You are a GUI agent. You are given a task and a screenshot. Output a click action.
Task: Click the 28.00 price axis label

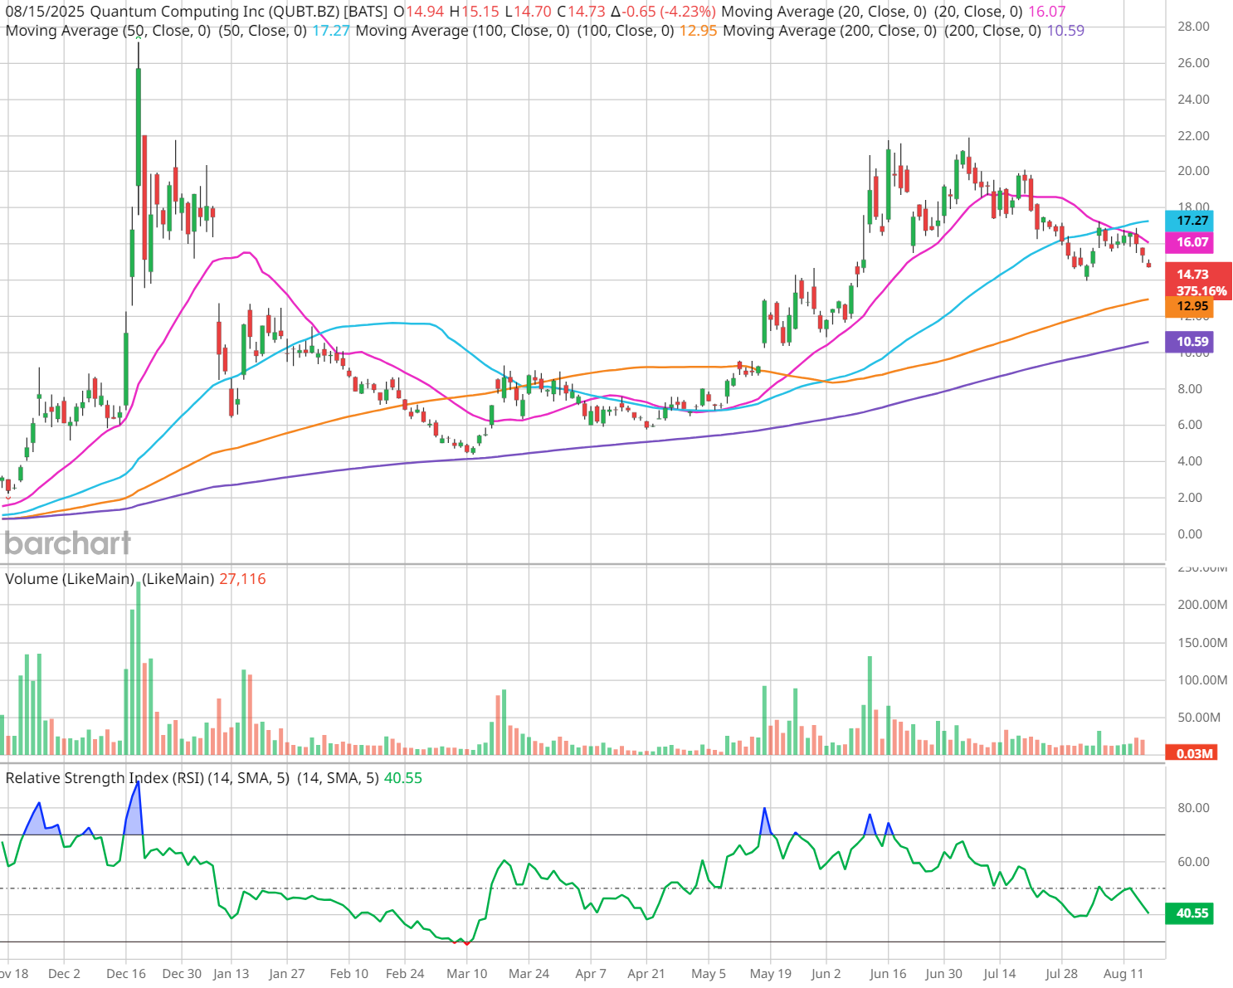1193,27
